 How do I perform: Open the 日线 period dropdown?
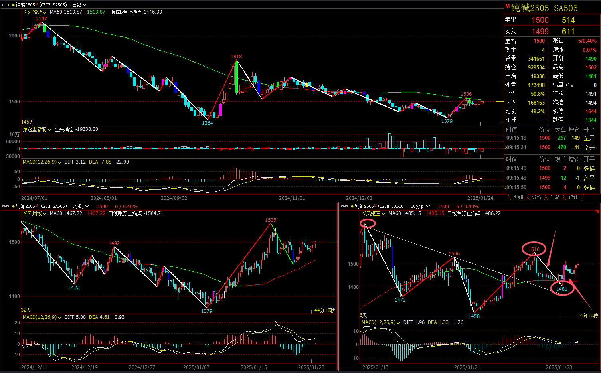79,5
